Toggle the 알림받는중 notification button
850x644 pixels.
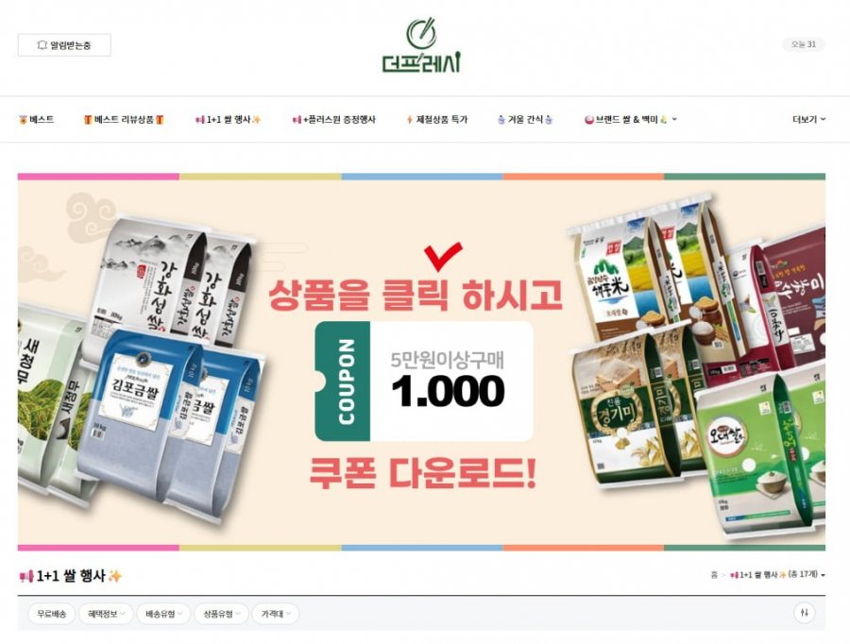click(64, 45)
